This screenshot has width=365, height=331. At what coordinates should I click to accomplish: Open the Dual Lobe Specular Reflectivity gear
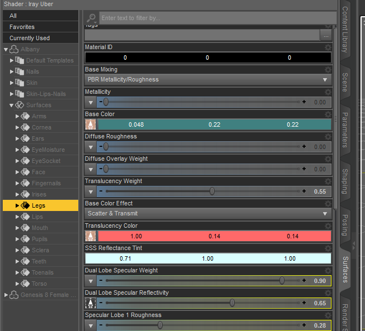pyautogui.click(x=328, y=293)
